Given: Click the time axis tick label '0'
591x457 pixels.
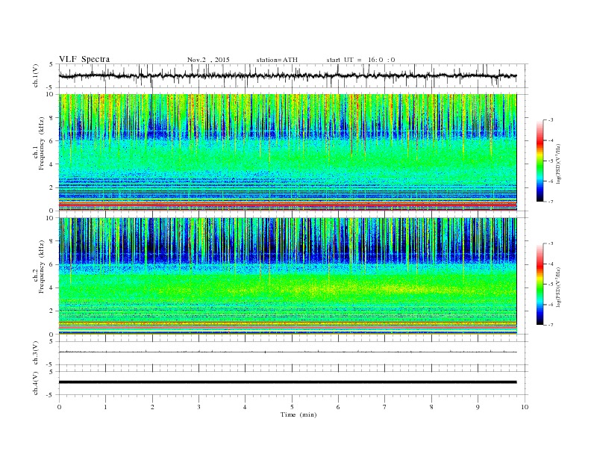Looking at the screenshot, I should pyautogui.click(x=59, y=407).
